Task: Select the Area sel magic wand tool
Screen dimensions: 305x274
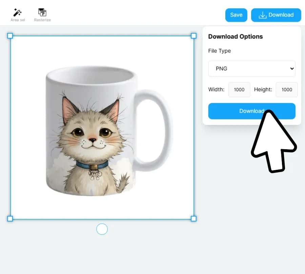Action: [17, 13]
